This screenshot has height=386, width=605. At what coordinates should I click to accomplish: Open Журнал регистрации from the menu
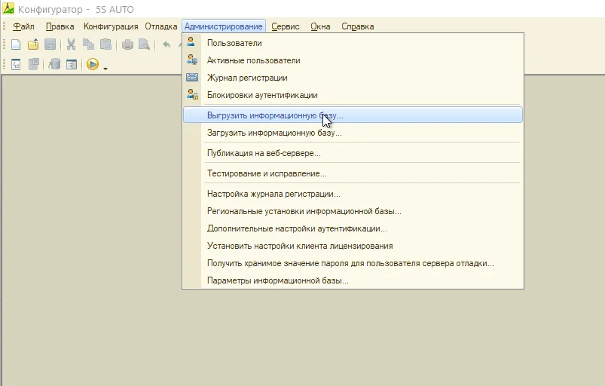tap(247, 78)
